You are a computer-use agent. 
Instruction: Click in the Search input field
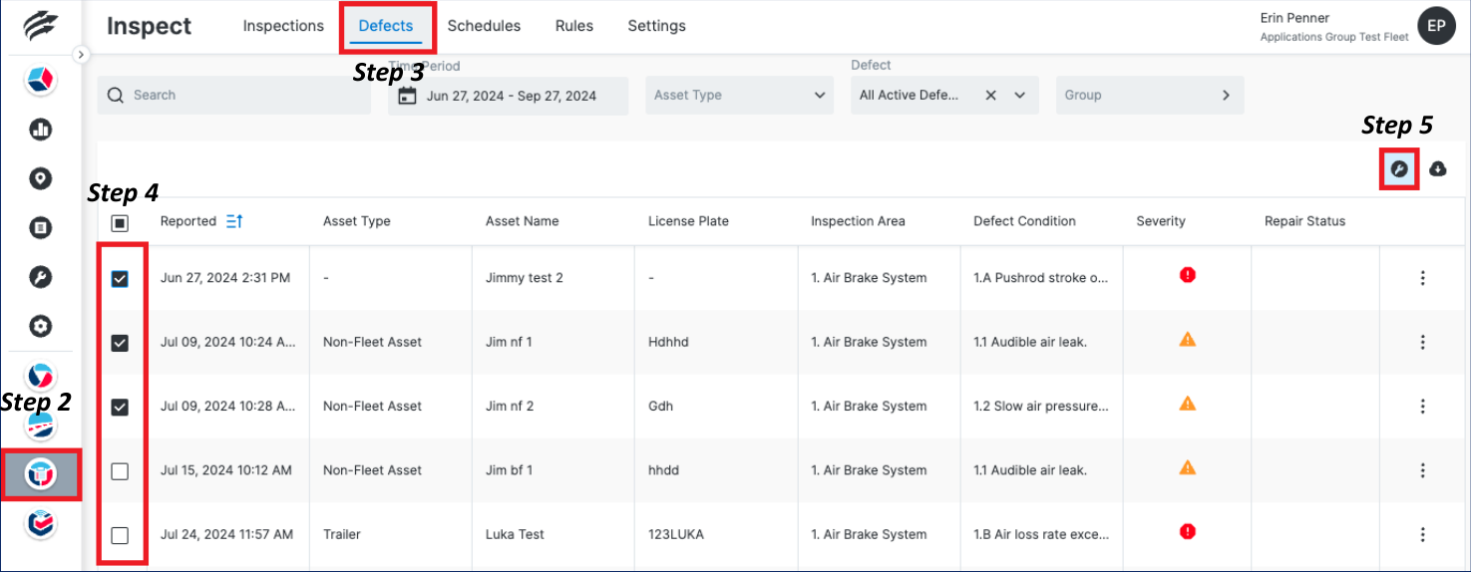coord(239,96)
